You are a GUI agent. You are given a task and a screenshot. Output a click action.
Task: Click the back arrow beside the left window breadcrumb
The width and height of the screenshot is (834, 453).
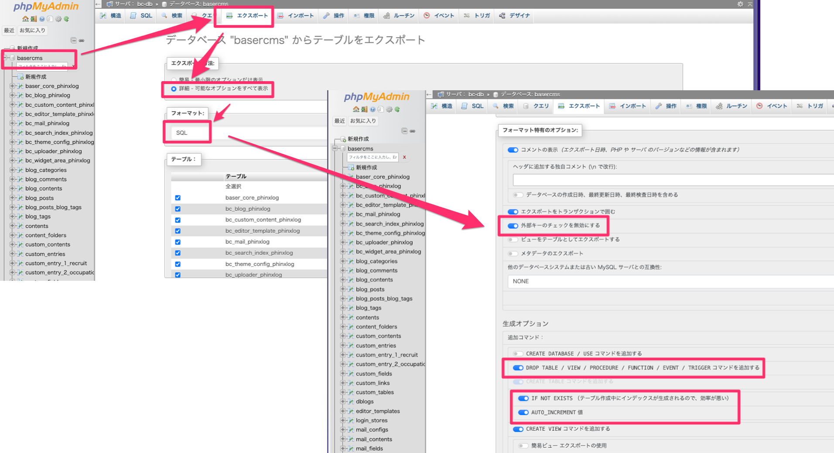(x=98, y=4)
